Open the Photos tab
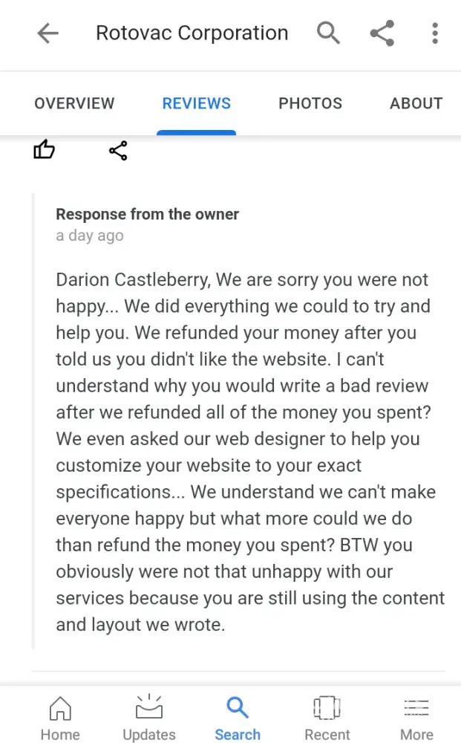 coord(310,103)
